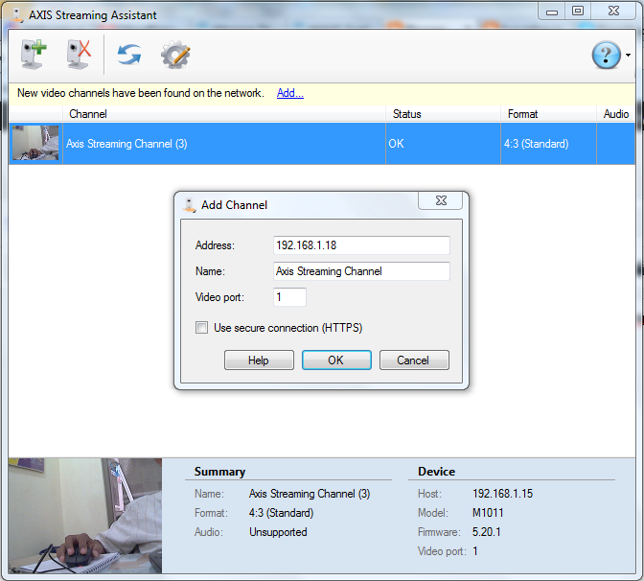The height and width of the screenshot is (581, 644).
Task: Select the Axis Streaming Channel (3) row
Action: [322, 144]
